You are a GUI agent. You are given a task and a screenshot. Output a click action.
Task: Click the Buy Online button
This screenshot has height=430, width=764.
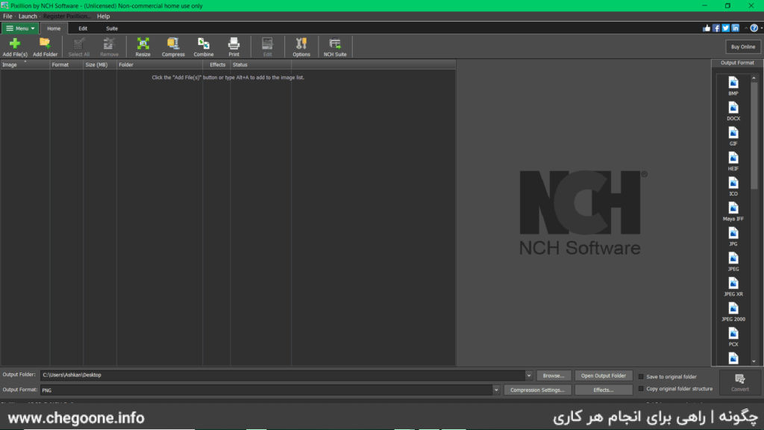(x=742, y=47)
